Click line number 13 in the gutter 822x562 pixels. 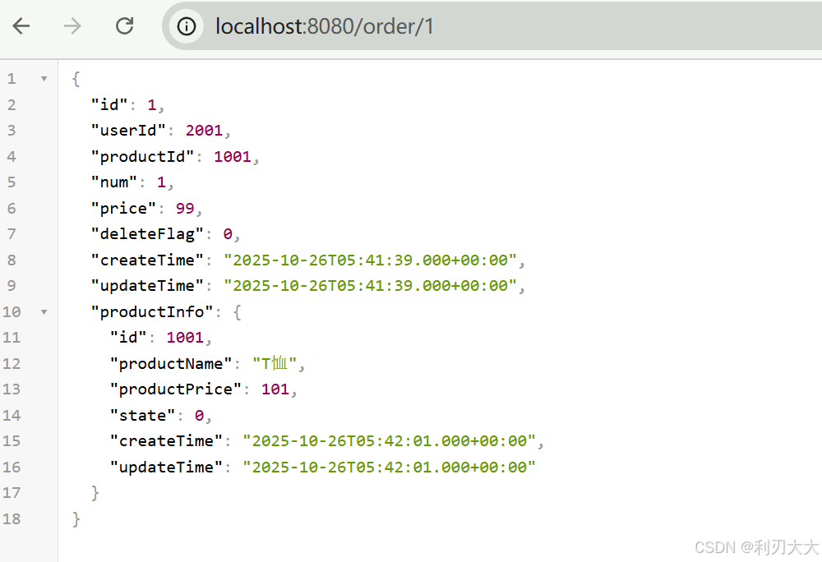(12, 389)
